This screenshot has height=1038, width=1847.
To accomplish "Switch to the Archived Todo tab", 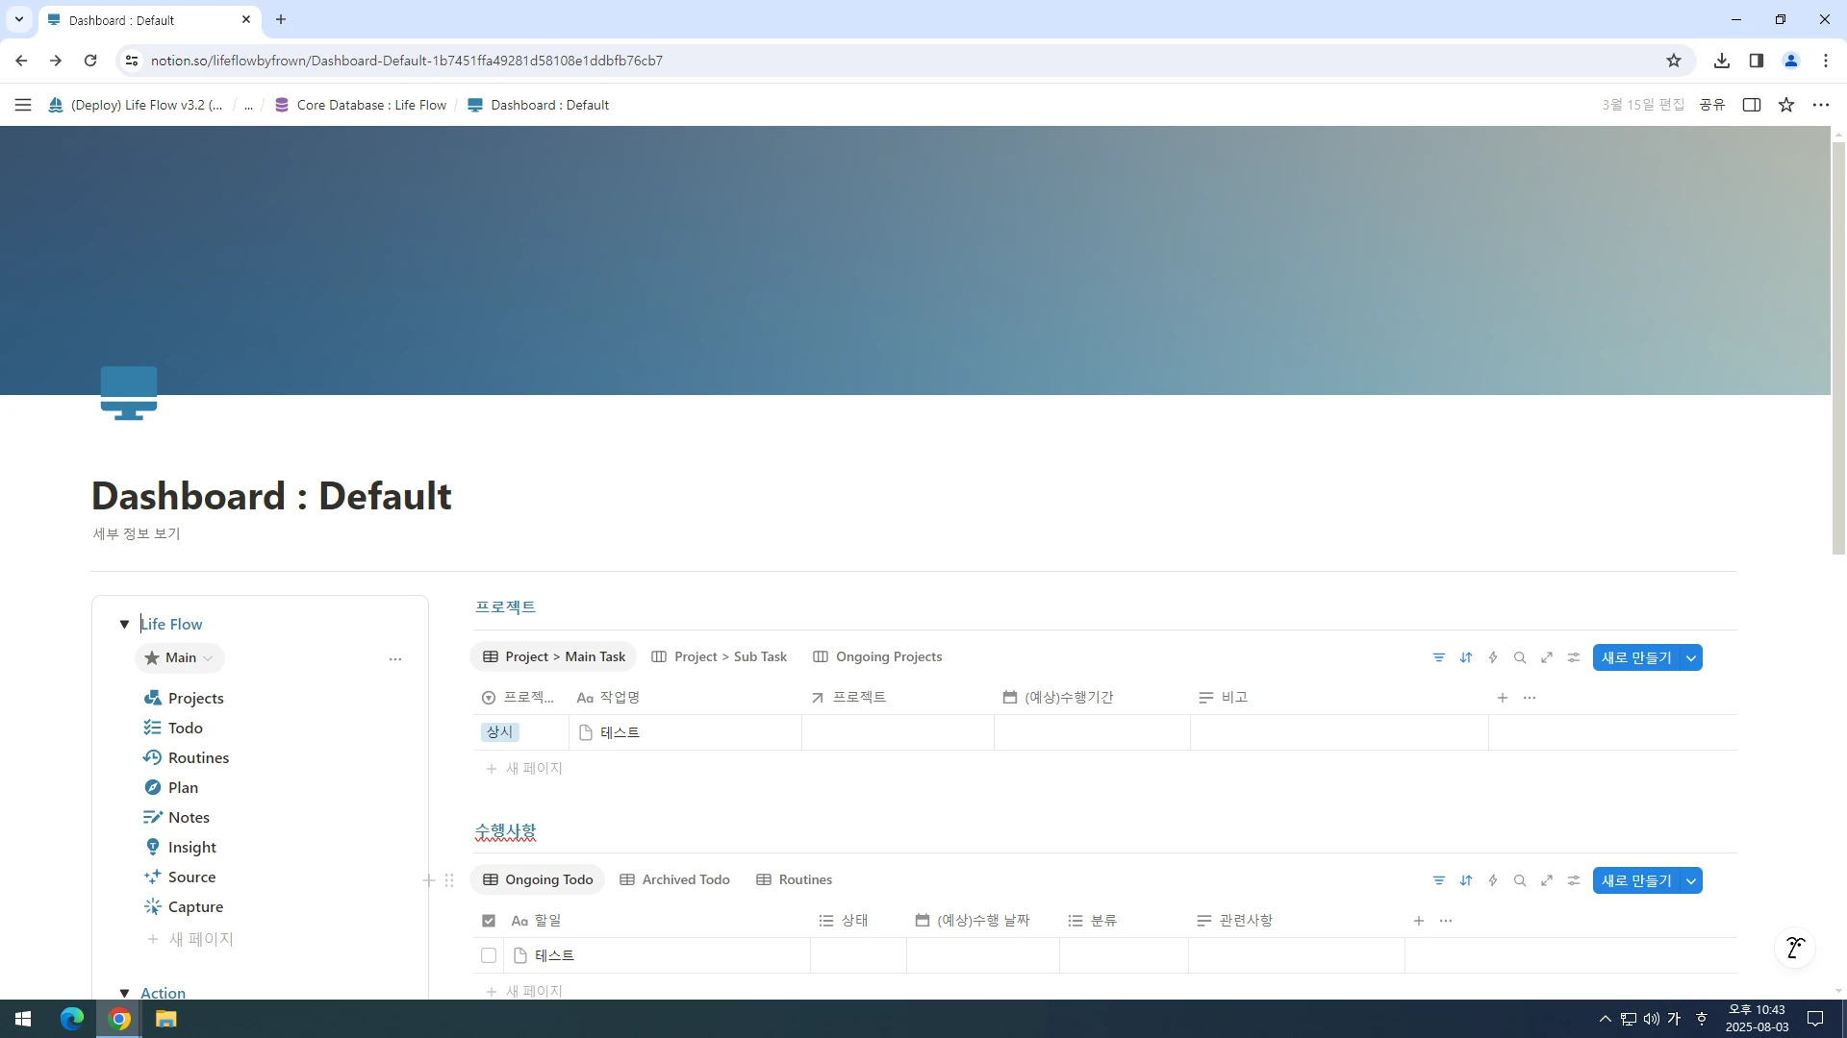I will [675, 879].
